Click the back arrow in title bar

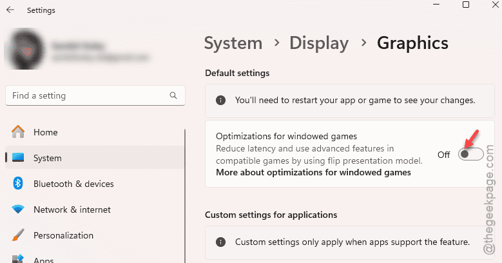pyautogui.click(x=10, y=10)
